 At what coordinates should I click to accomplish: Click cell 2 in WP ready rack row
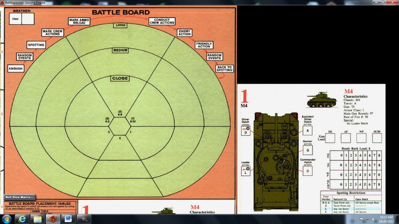coord(351,175)
